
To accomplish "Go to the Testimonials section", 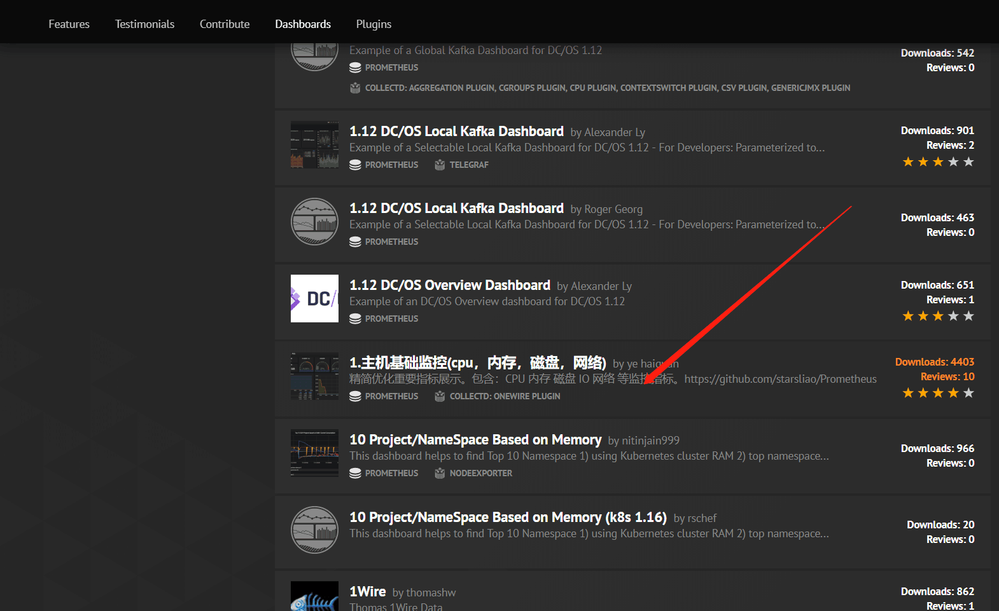I will pos(144,24).
